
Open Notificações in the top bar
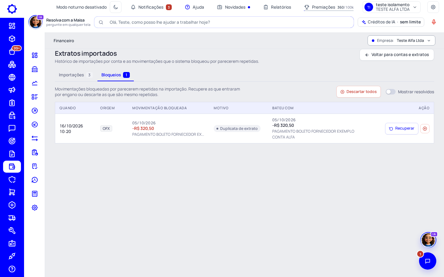coord(151,7)
